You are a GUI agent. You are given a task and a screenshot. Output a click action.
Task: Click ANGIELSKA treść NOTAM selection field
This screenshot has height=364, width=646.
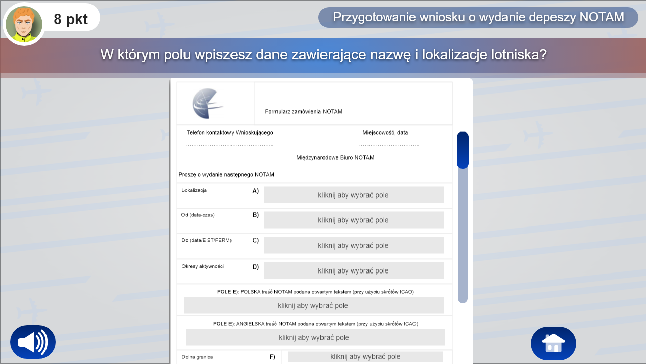(x=314, y=337)
